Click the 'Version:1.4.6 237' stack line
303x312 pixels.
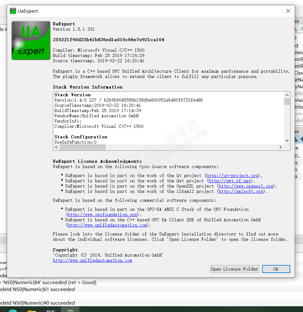pyautogui.click(x=128, y=100)
